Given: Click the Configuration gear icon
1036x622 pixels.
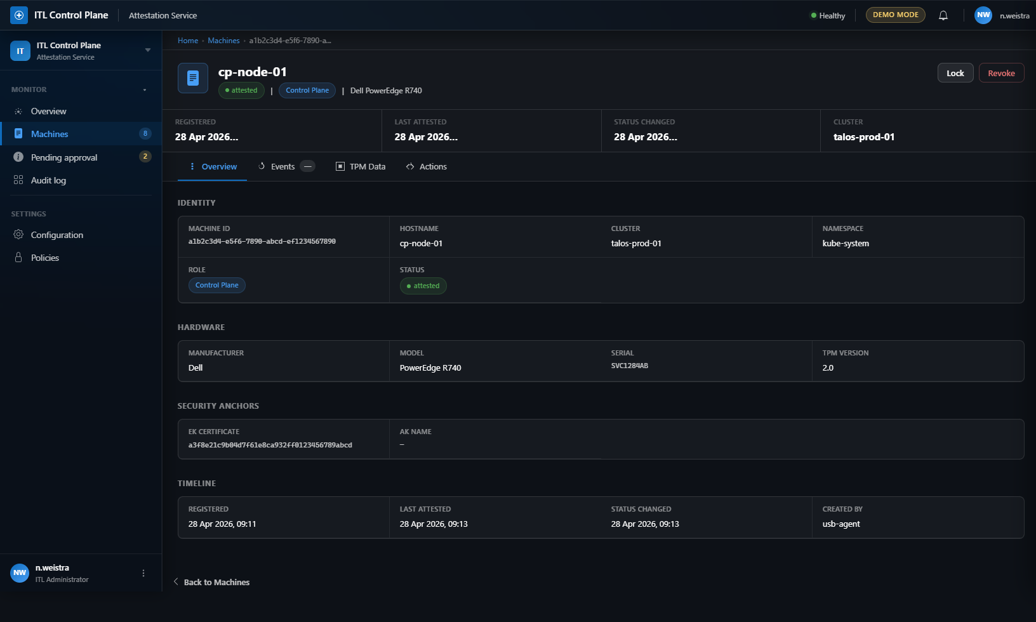Looking at the screenshot, I should pos(18,235).
